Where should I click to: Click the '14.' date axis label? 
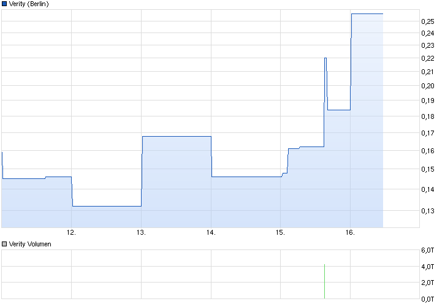click(211, 232)
